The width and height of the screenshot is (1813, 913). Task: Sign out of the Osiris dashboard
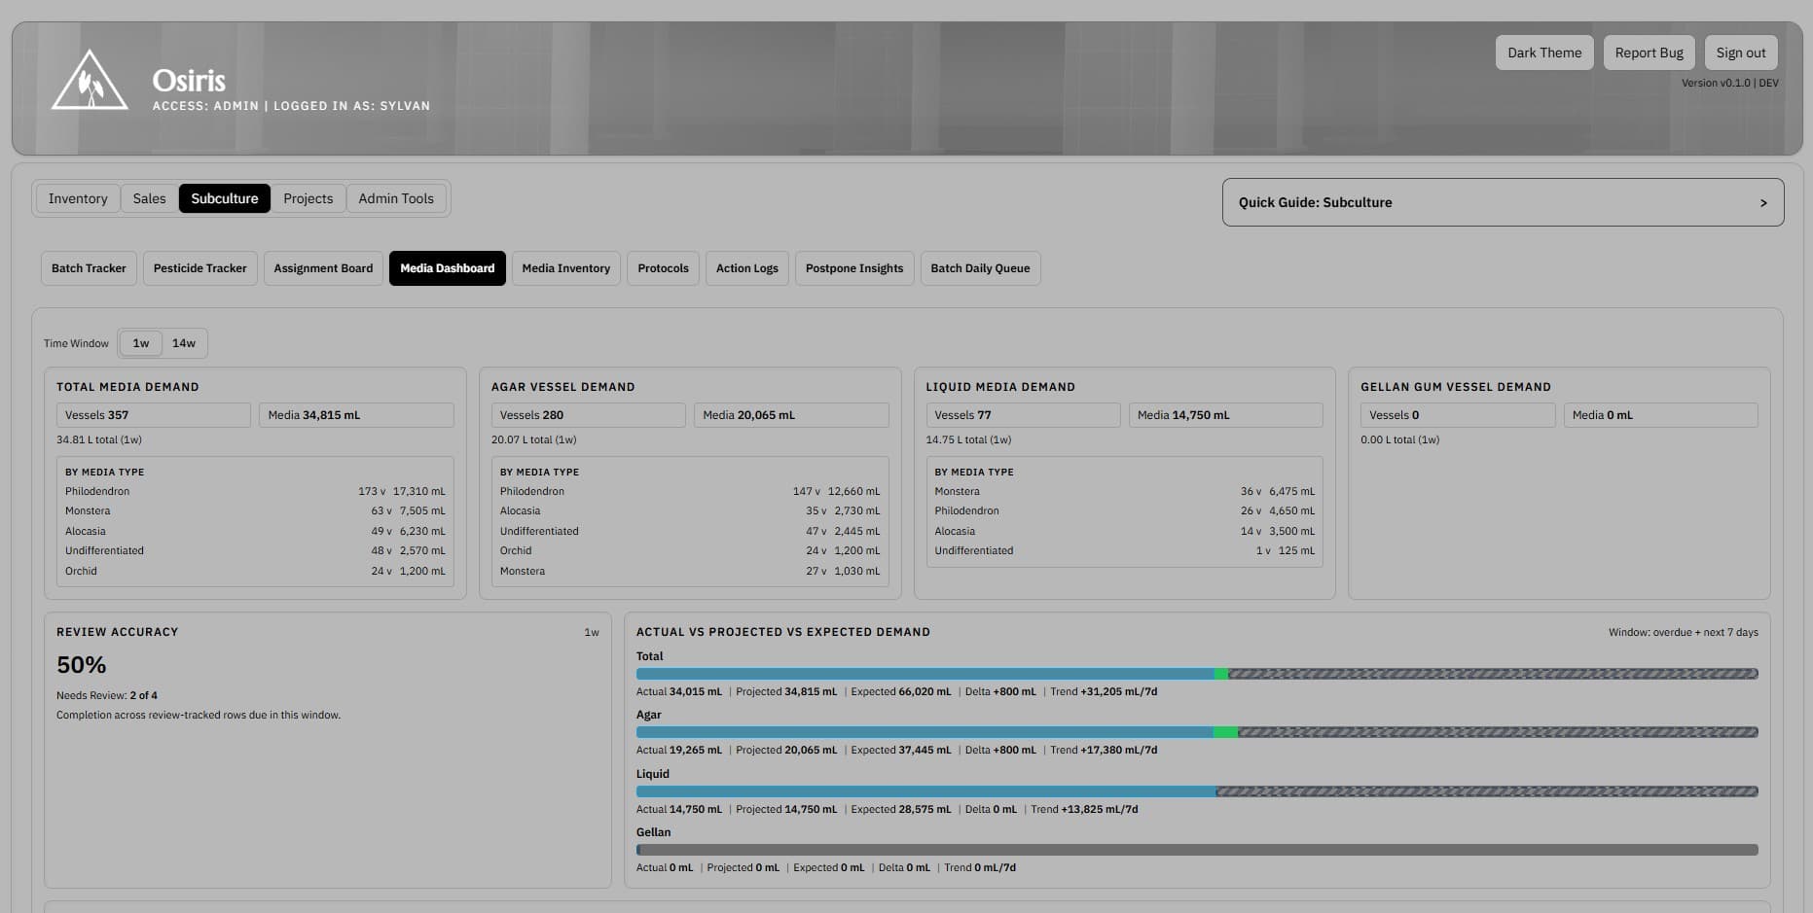[x=1740, y=52]
